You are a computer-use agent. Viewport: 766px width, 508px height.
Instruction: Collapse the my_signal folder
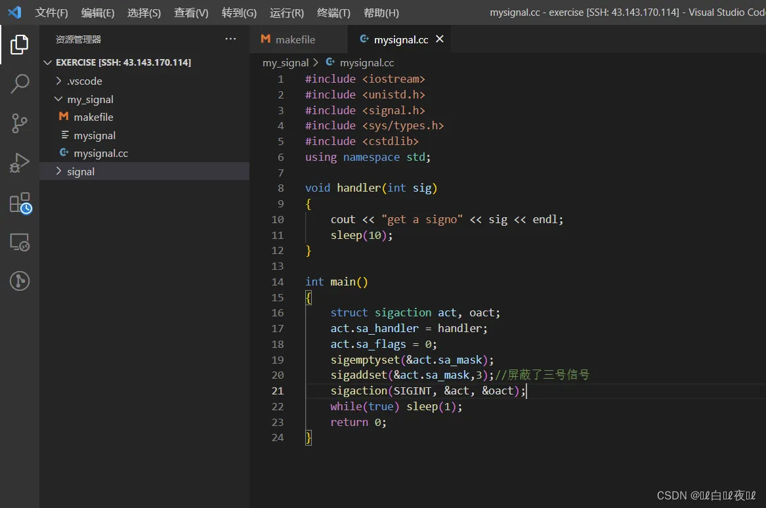pyautogui.click(x=90, y=100)
